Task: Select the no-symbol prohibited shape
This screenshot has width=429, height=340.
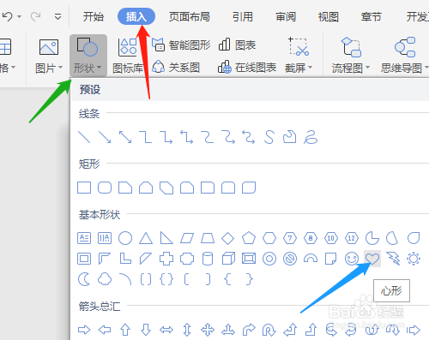Action: 290,259
